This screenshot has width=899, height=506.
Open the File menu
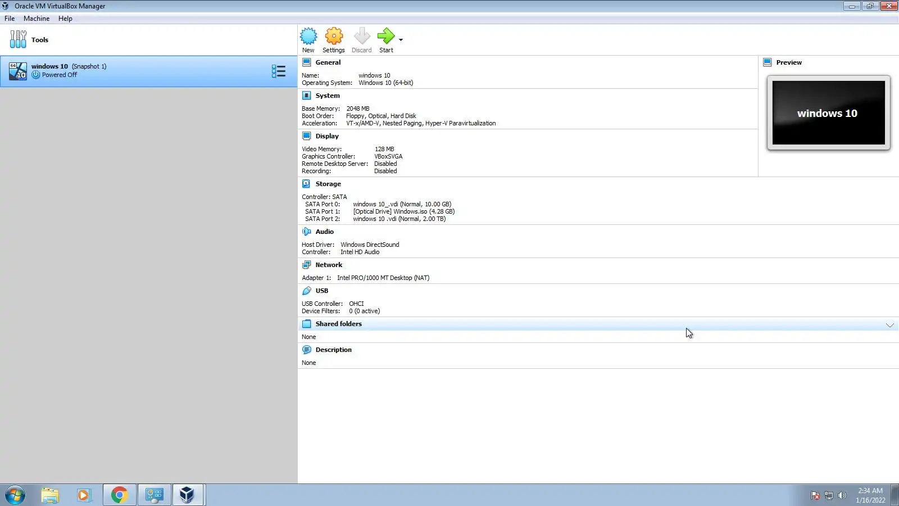pyautogui.click(x=10, y=19)
